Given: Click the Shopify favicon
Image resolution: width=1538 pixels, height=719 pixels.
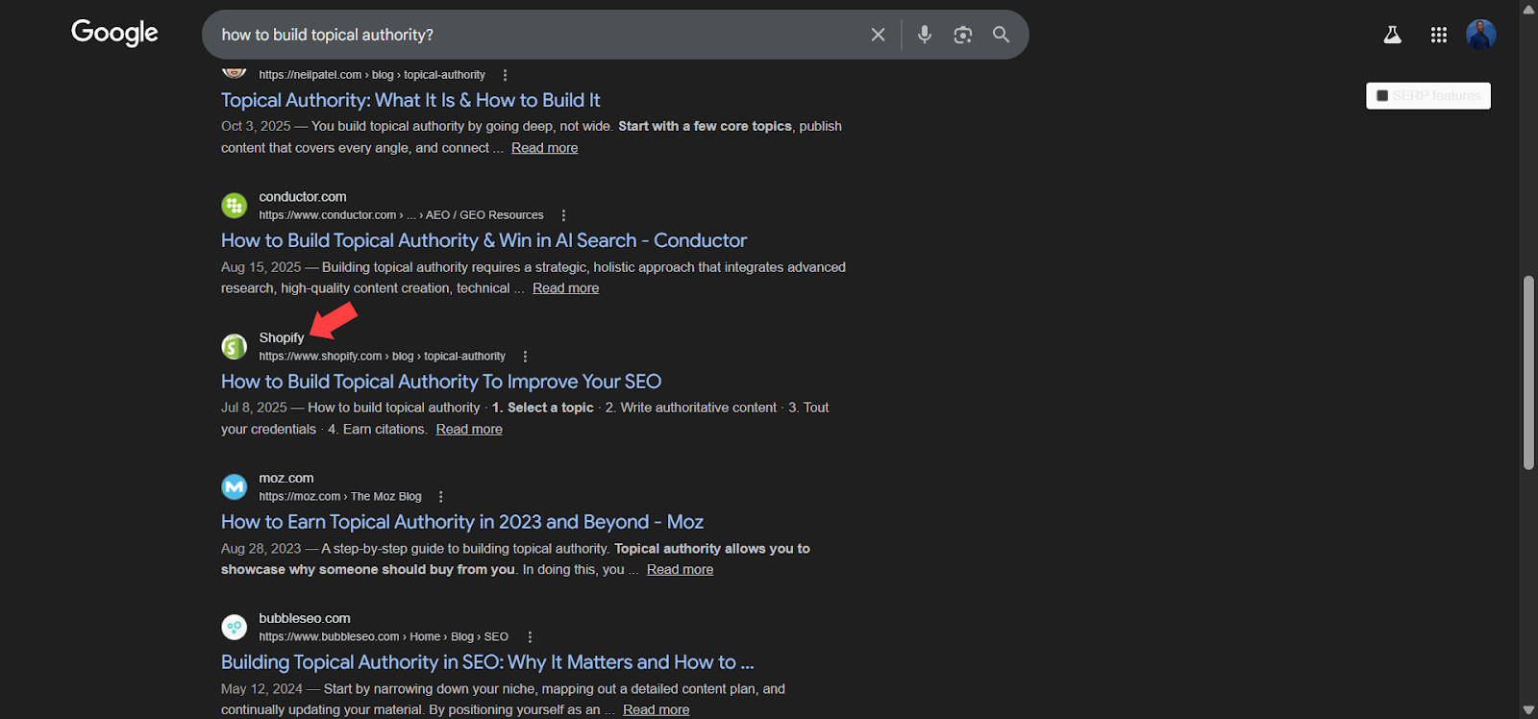Looking at the screenshot, I should [x=235, y=346].
